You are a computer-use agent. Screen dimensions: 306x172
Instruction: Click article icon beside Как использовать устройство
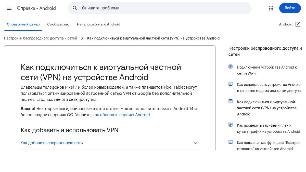[231, 84]
